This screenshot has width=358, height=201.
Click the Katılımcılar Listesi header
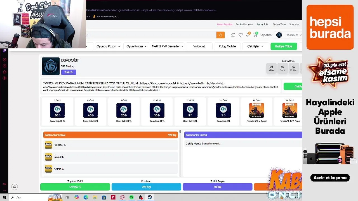point(110,135)
